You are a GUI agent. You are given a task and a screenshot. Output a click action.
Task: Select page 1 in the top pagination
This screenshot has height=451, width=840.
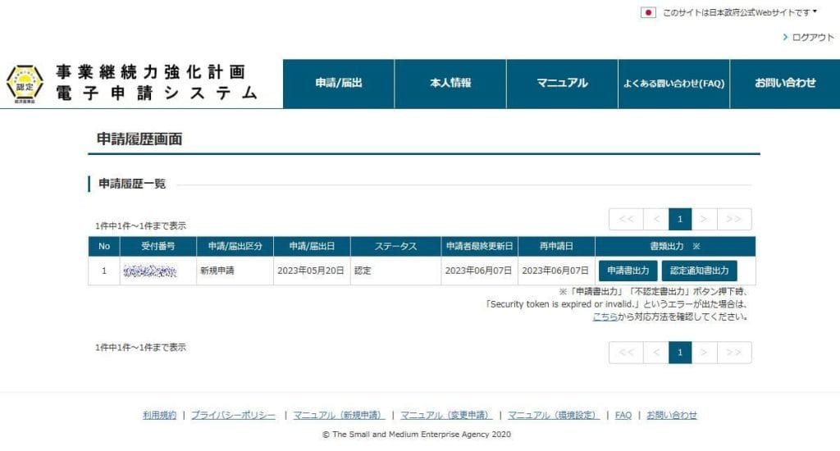[680, 219]
